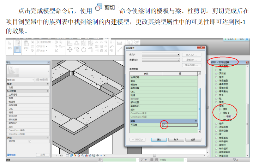Click the scissors cut icon in ribbon
Viewport: 253px width, 167px height.
pyautogui.click(x=32, y=42)
